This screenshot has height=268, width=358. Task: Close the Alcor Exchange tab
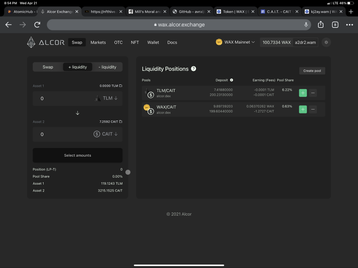77,11
